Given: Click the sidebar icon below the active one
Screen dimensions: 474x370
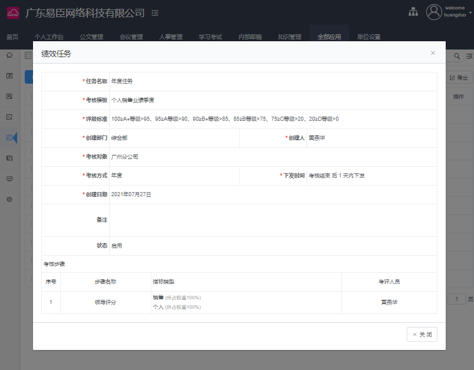Looking at the screenshot, I should (x=9, y=158).
